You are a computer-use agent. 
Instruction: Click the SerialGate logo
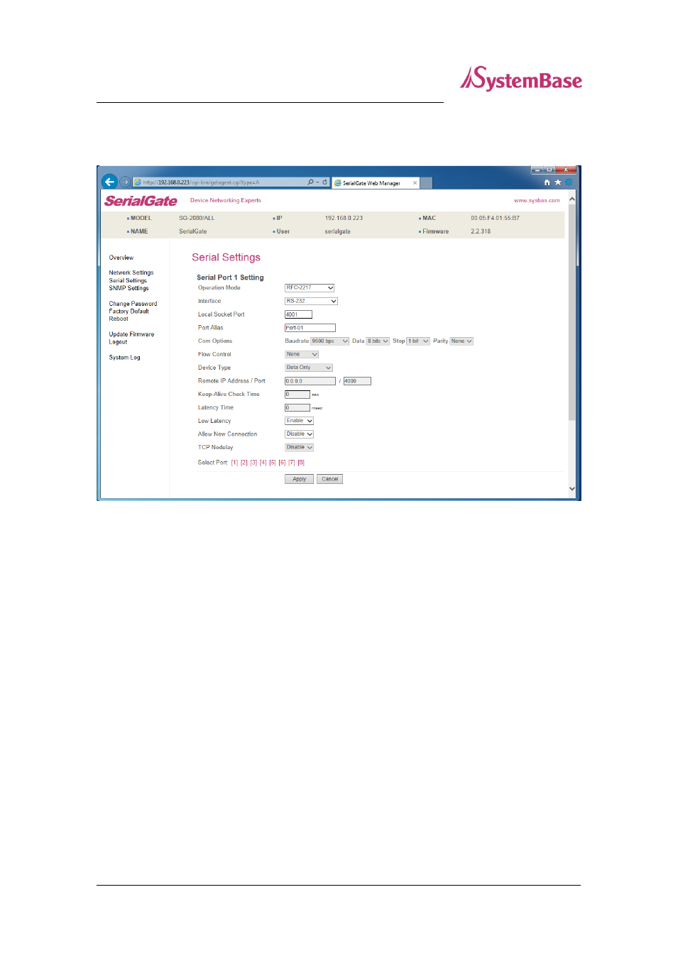point(141,201)
